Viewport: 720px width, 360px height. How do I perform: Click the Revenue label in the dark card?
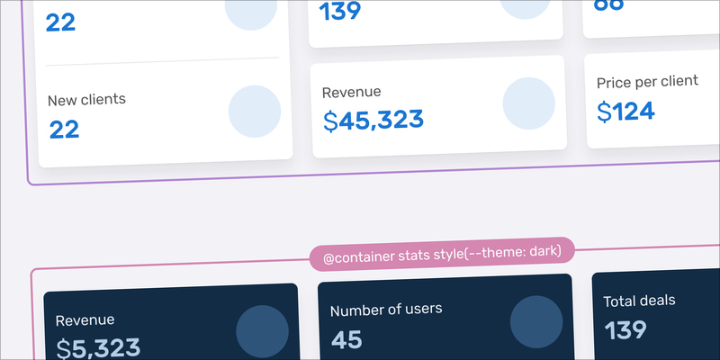[x=85, y=320]
